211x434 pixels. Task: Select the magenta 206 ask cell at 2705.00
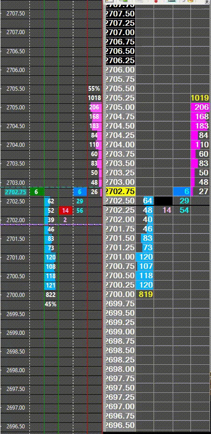200,108
